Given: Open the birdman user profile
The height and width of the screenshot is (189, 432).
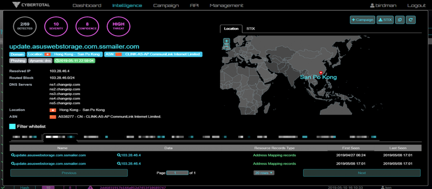Looking at the screenshot, I should pos(384,6).
